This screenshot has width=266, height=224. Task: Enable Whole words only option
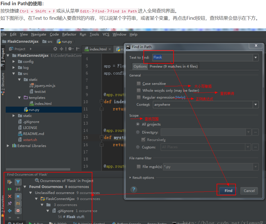139,90
